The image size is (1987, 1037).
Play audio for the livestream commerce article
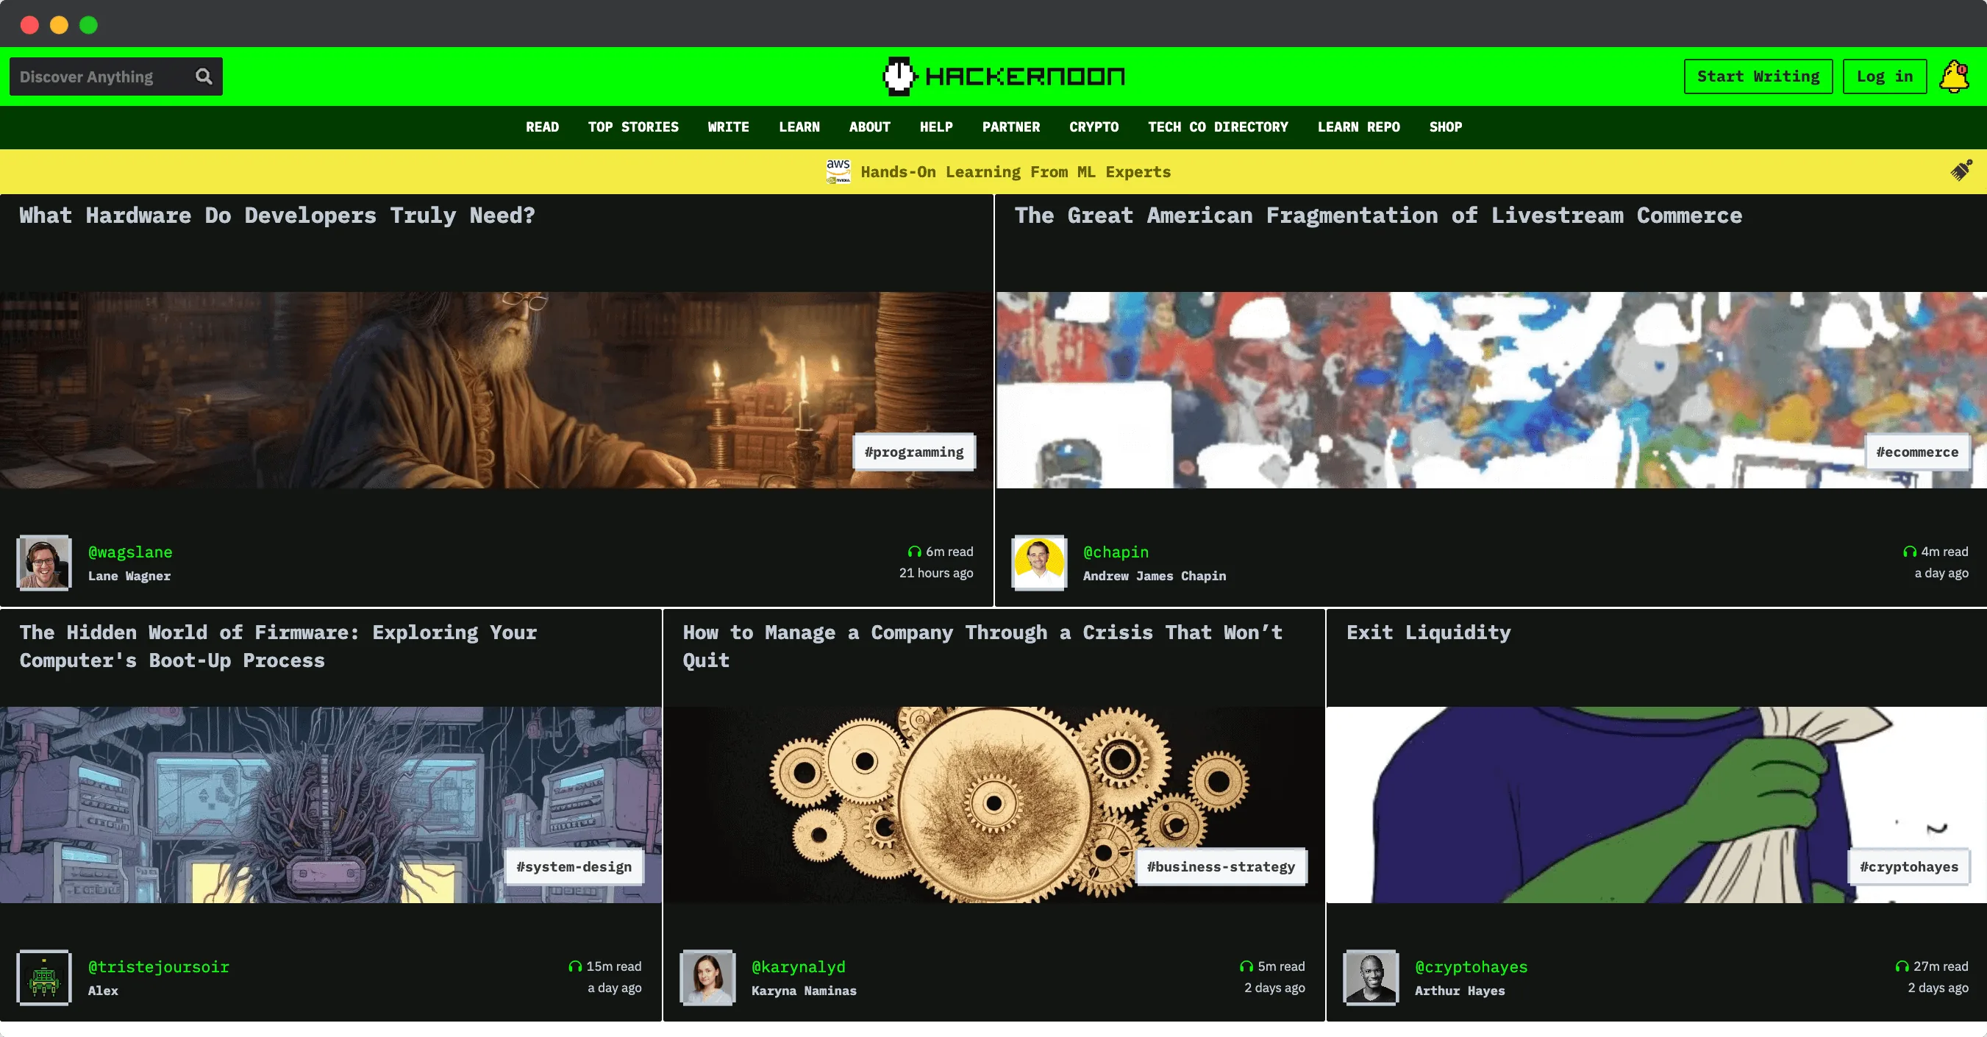click(x=1909, y=551)
